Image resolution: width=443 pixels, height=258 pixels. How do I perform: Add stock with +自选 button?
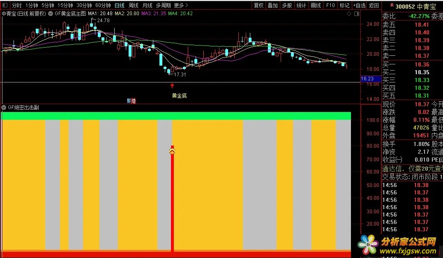pos(359,5)
